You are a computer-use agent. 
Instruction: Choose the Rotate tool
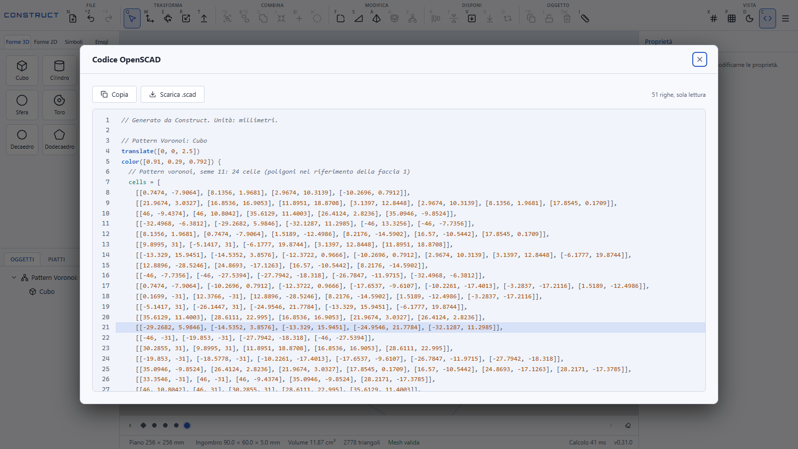(168, 18)
